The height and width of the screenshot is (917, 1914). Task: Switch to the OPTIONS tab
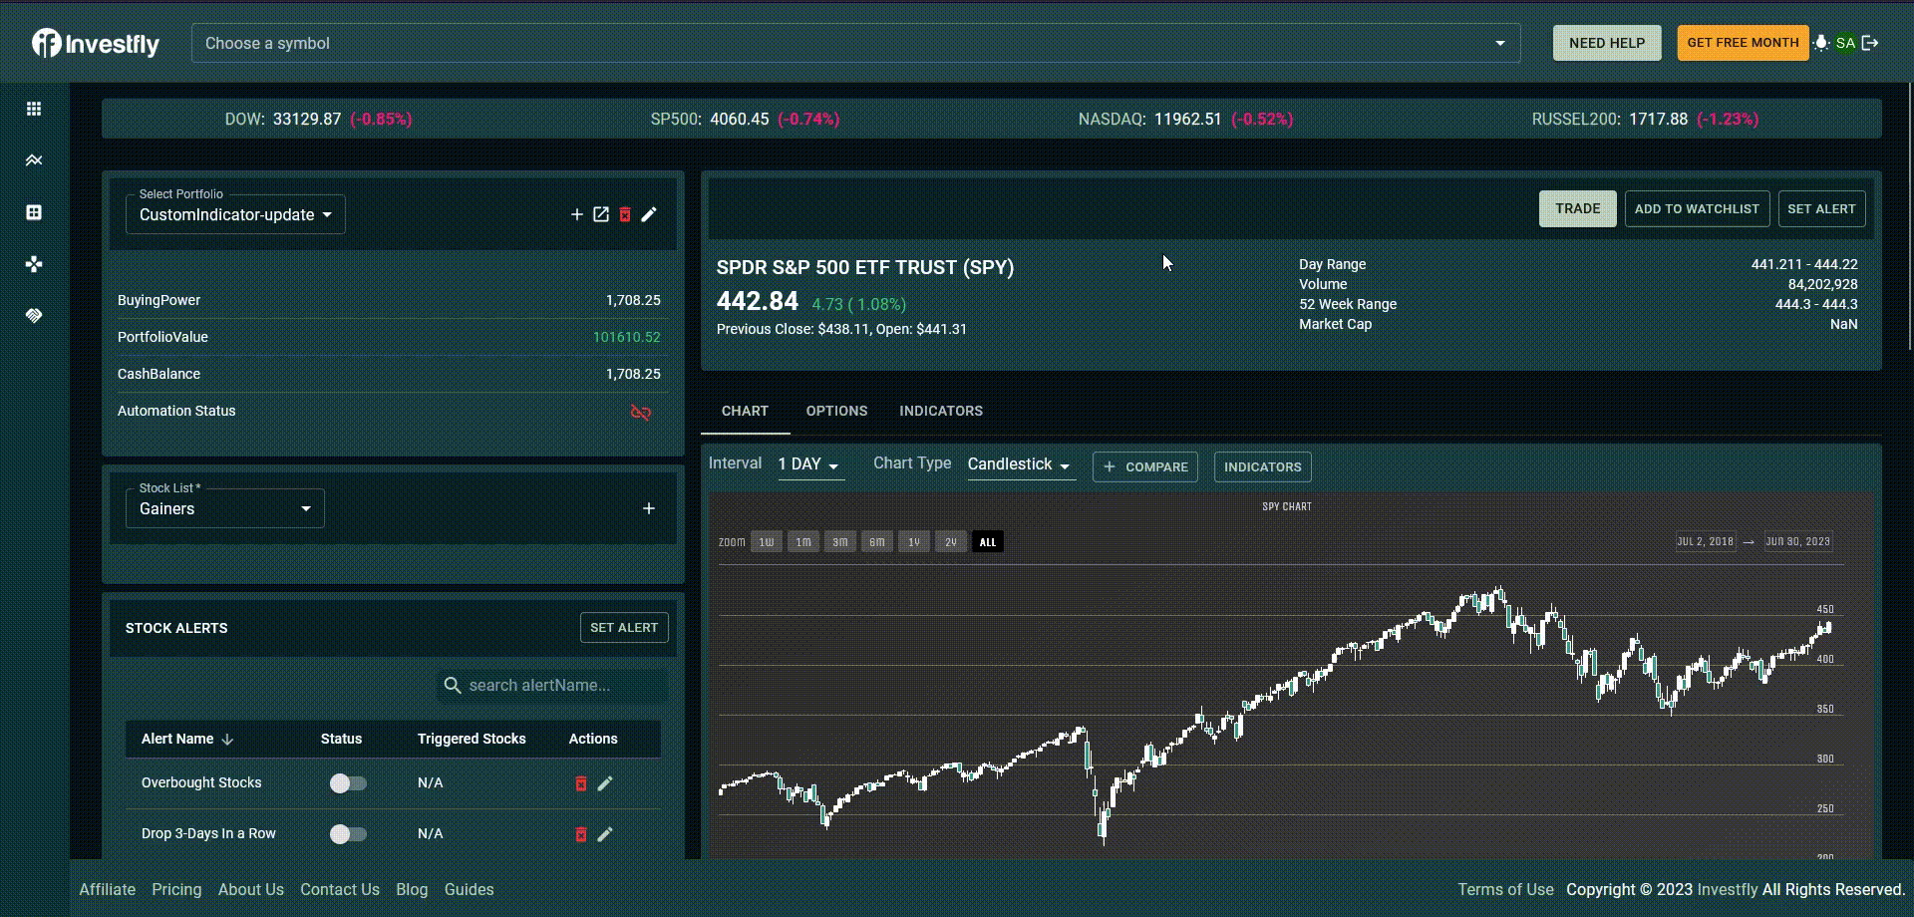836,411
